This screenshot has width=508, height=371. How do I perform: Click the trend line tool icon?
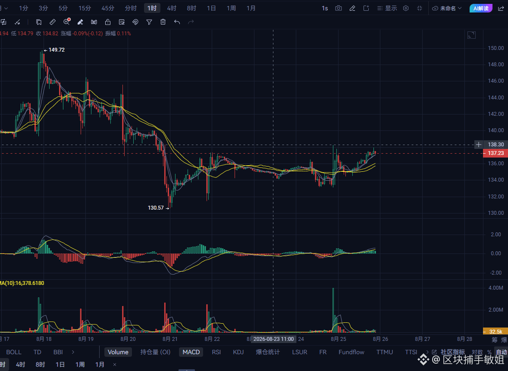tap(18, 22)
